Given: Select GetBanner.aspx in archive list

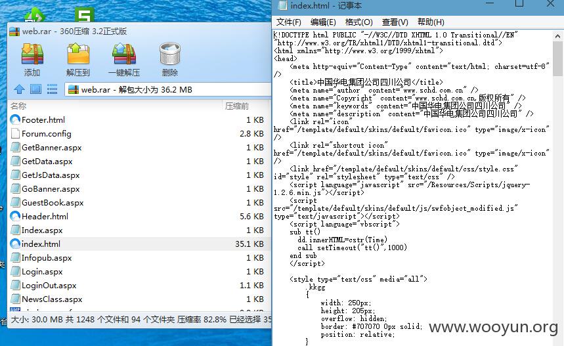Looking at the screenshot, I should click(x=51, y=148).
